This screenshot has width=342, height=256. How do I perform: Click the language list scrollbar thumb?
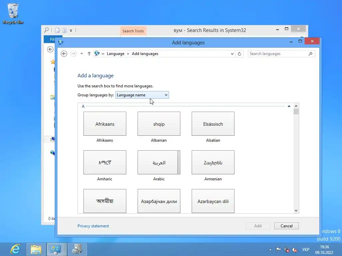(296, 112)
